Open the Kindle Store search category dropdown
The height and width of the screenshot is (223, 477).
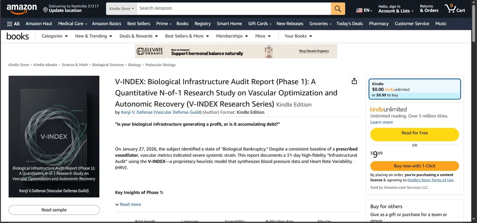tap(121, 8)
